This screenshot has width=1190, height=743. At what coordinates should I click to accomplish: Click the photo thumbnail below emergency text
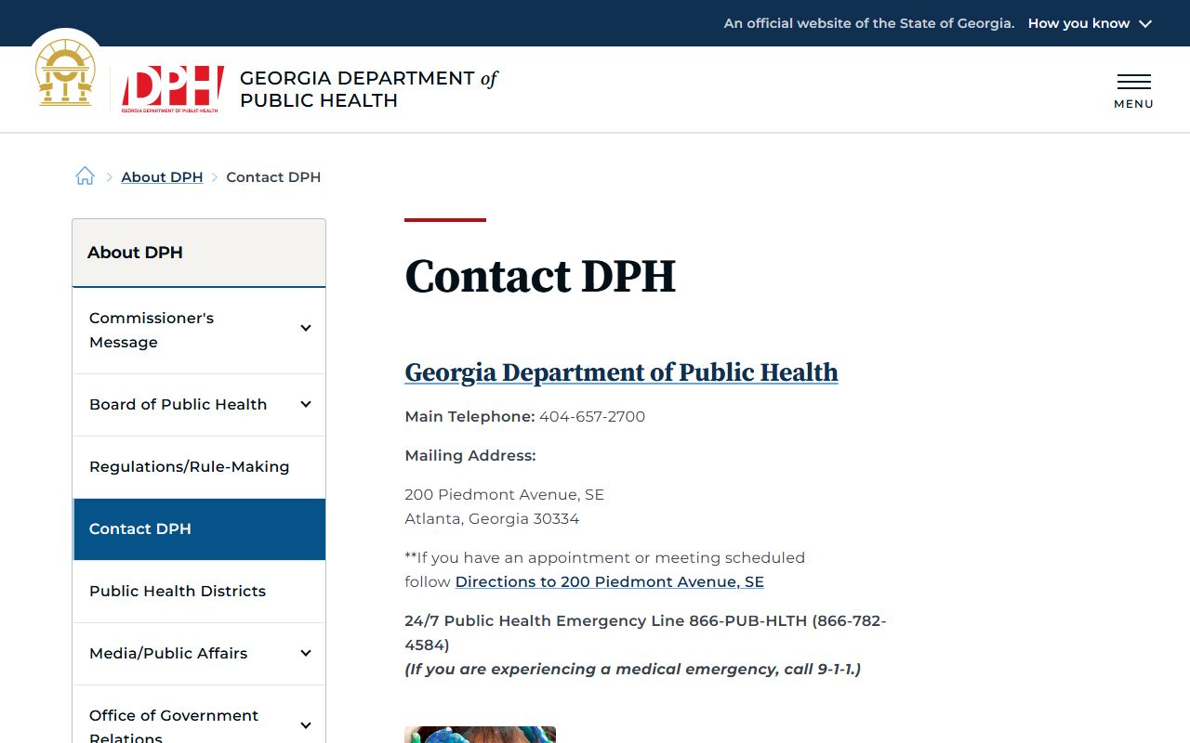480,735
